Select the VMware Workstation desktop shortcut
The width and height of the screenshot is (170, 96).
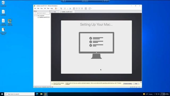tap(10, 22)
